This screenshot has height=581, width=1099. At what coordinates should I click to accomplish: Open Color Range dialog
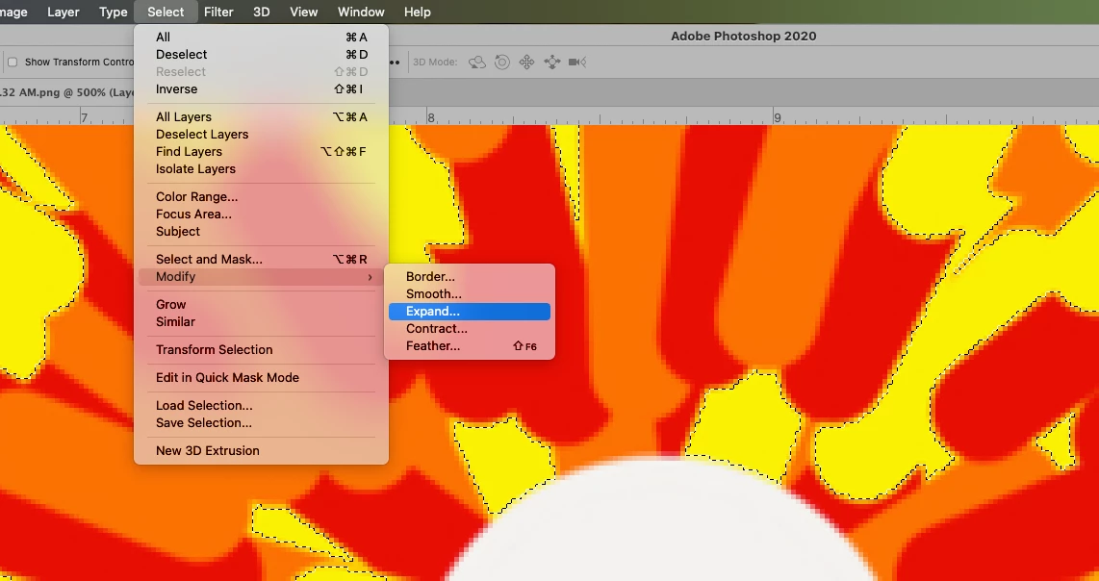coord(261,197)
